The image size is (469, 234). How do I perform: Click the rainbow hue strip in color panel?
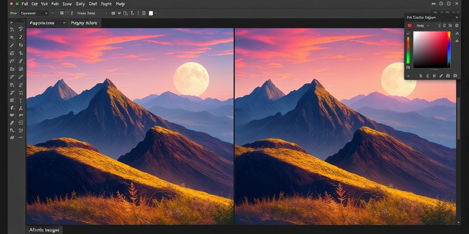tap(449, 49)
